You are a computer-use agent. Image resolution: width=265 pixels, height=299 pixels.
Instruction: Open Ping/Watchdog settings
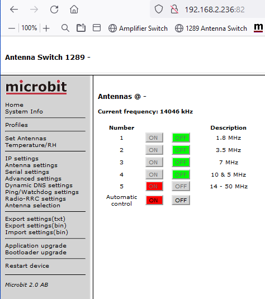coord(42,192)
